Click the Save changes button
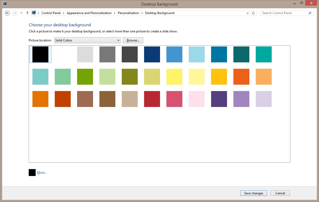 coord(254,193)
